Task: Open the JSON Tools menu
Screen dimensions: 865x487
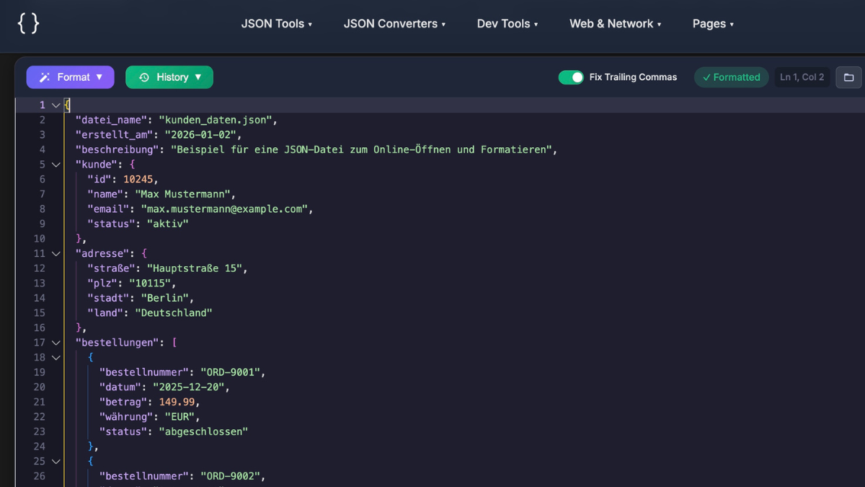Action: point(277,23)
